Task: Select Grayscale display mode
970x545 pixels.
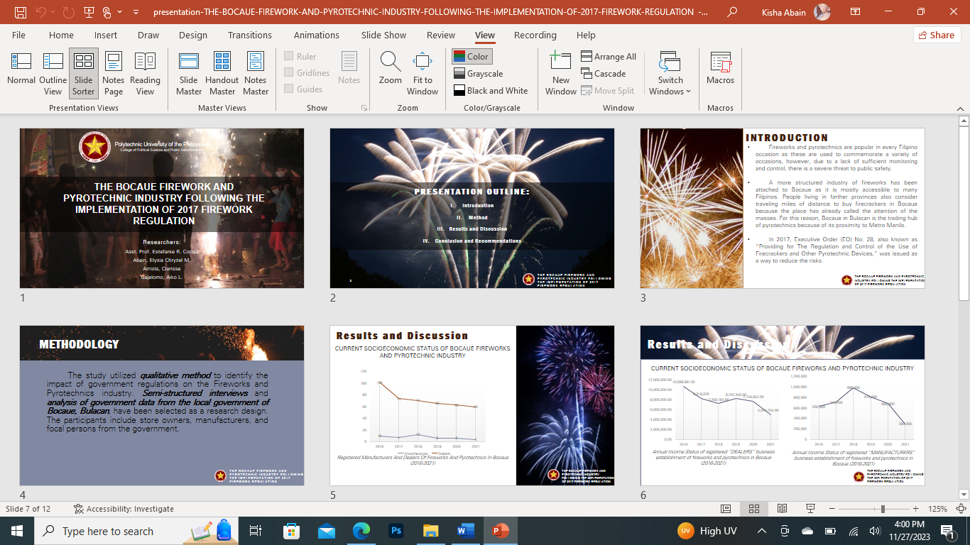Action: (477, 73)
